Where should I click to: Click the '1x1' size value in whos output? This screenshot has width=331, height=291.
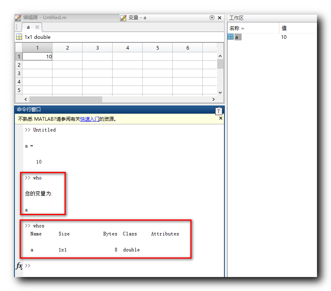(63, 250)
